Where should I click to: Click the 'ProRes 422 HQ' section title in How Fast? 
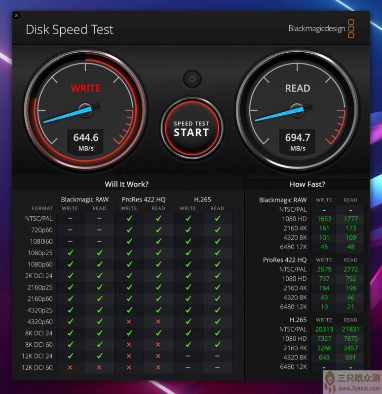tap(285, 260)
